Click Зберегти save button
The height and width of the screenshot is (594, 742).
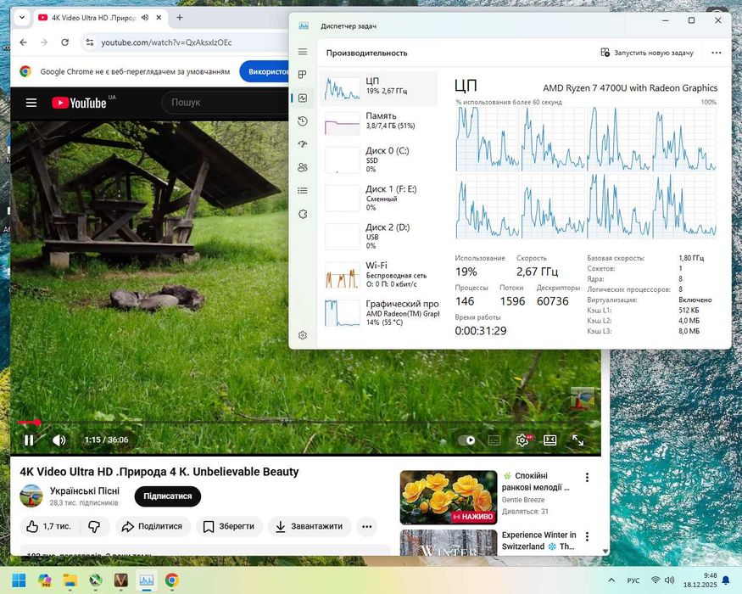coord(229,526)
